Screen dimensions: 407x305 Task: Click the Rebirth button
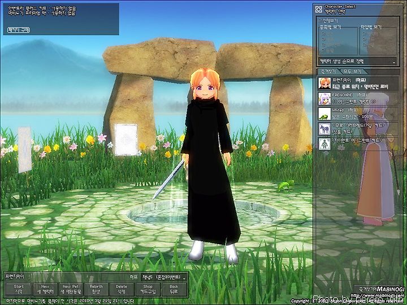(x=96, y=289)
